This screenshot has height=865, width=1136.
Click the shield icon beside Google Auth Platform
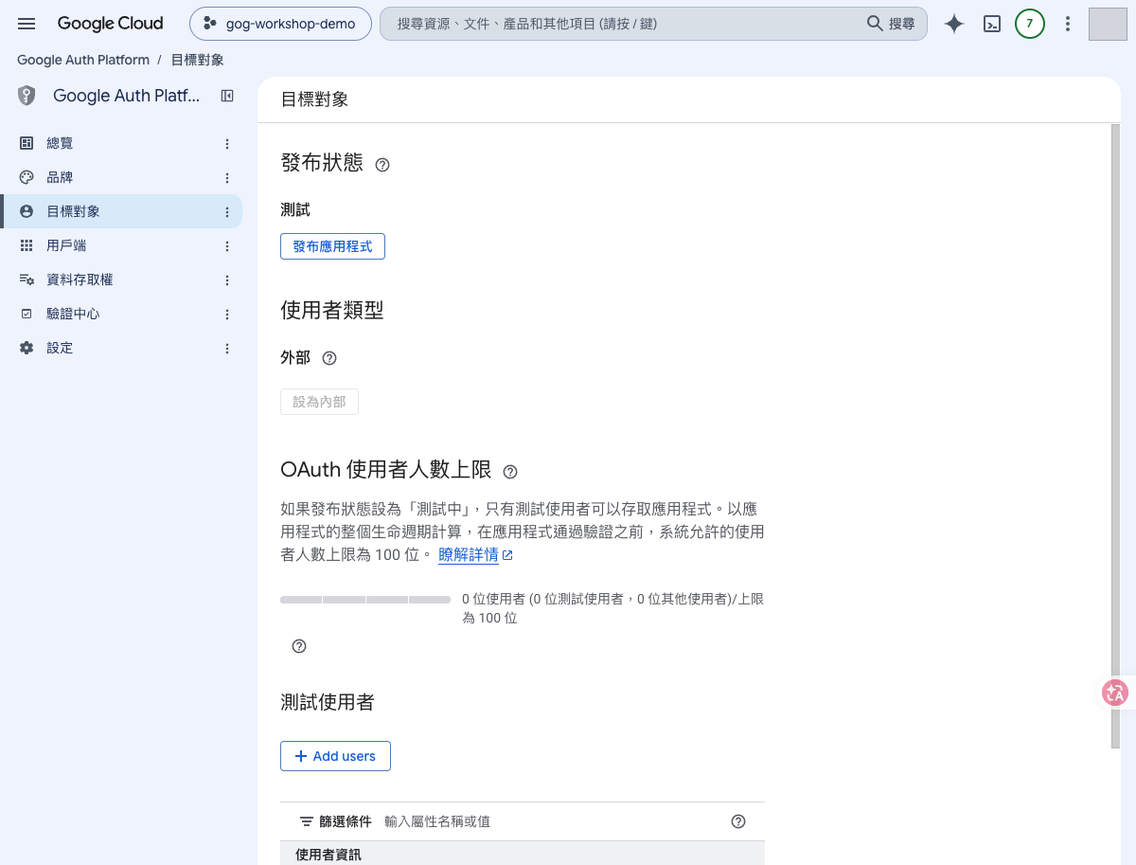pos(27,96)
